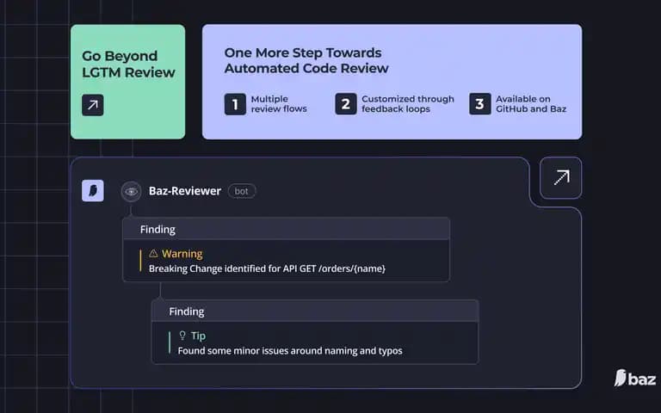Click the yellow 'Warning' label
Image resolution: width=661 pixels, height=413 pixels.
pyautogui.click(x=182, y=254)
